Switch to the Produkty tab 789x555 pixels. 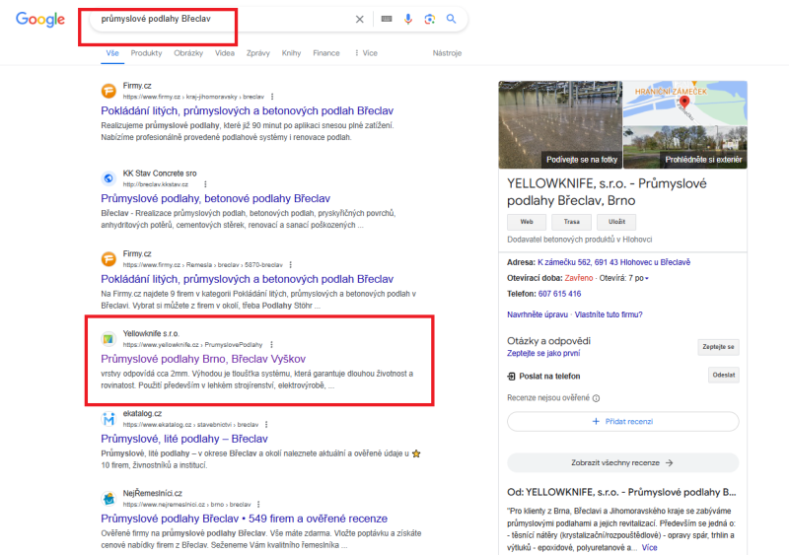coord(146,53)
